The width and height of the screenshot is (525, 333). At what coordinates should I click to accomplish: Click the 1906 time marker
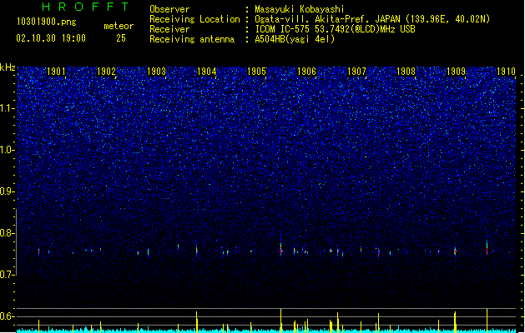pos(306,72)
